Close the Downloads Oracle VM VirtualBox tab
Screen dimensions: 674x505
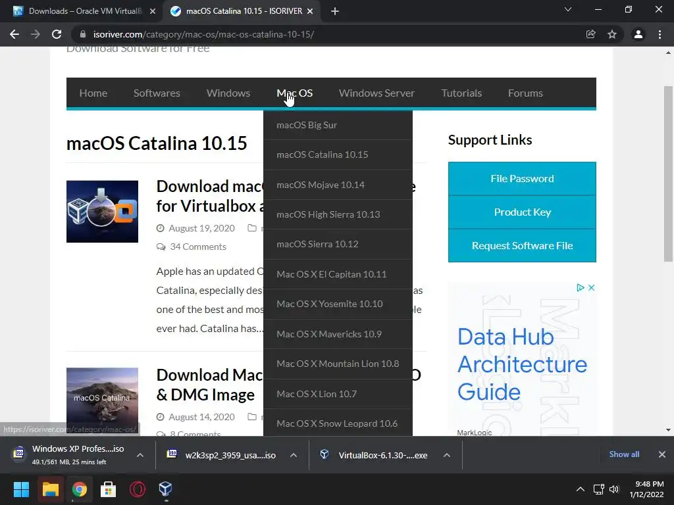pyautogui.click(x=153, y=11)
